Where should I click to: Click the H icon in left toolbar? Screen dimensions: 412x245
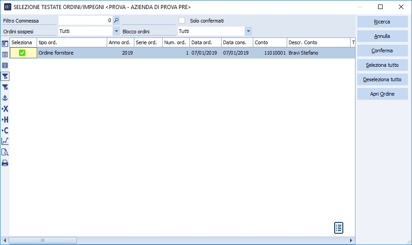click(5, 120)
